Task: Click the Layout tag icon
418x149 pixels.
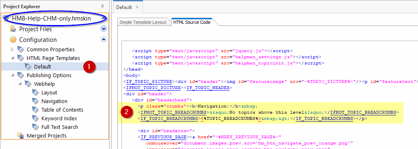Action: (x=35, y=92)
